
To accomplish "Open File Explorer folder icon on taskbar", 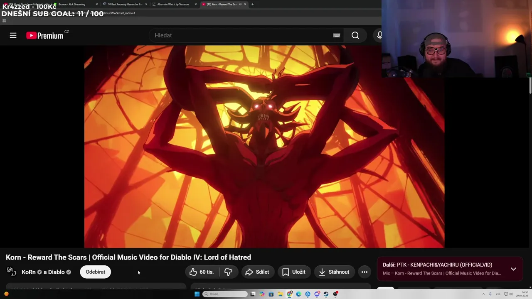I will 280,294.
